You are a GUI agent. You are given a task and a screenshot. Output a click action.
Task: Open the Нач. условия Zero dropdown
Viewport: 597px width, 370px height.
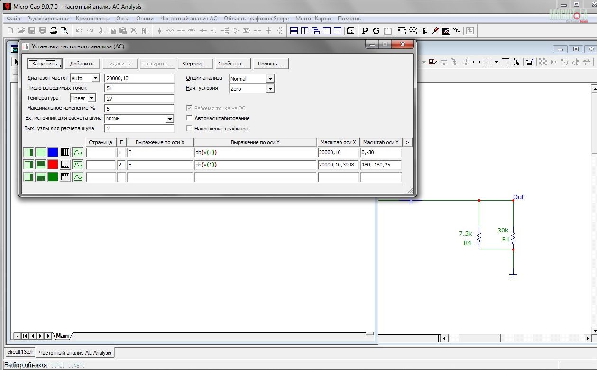click(270, 89)
